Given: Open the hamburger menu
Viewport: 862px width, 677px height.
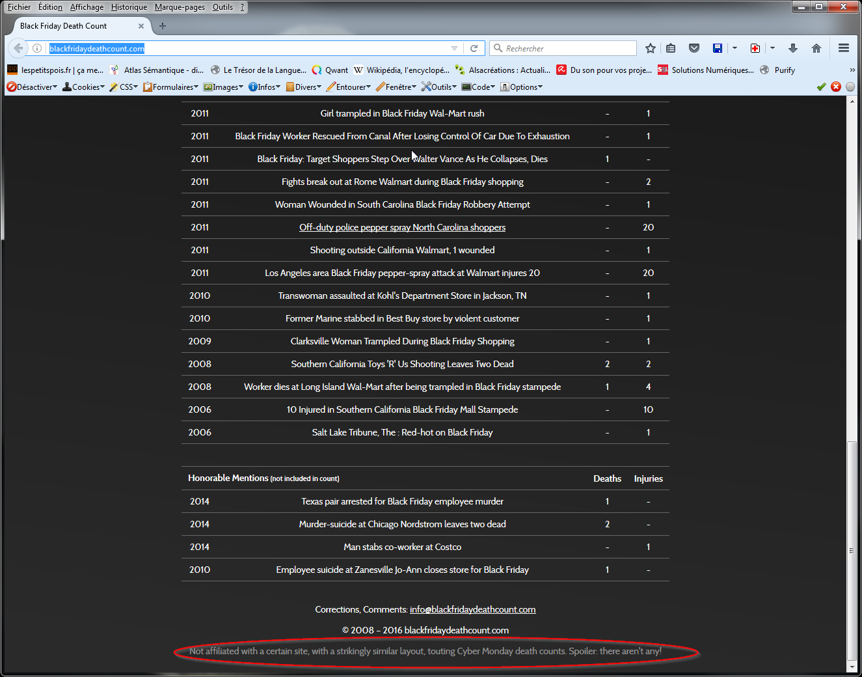Looking at the screenshot, I should click(x=844, y=48).
